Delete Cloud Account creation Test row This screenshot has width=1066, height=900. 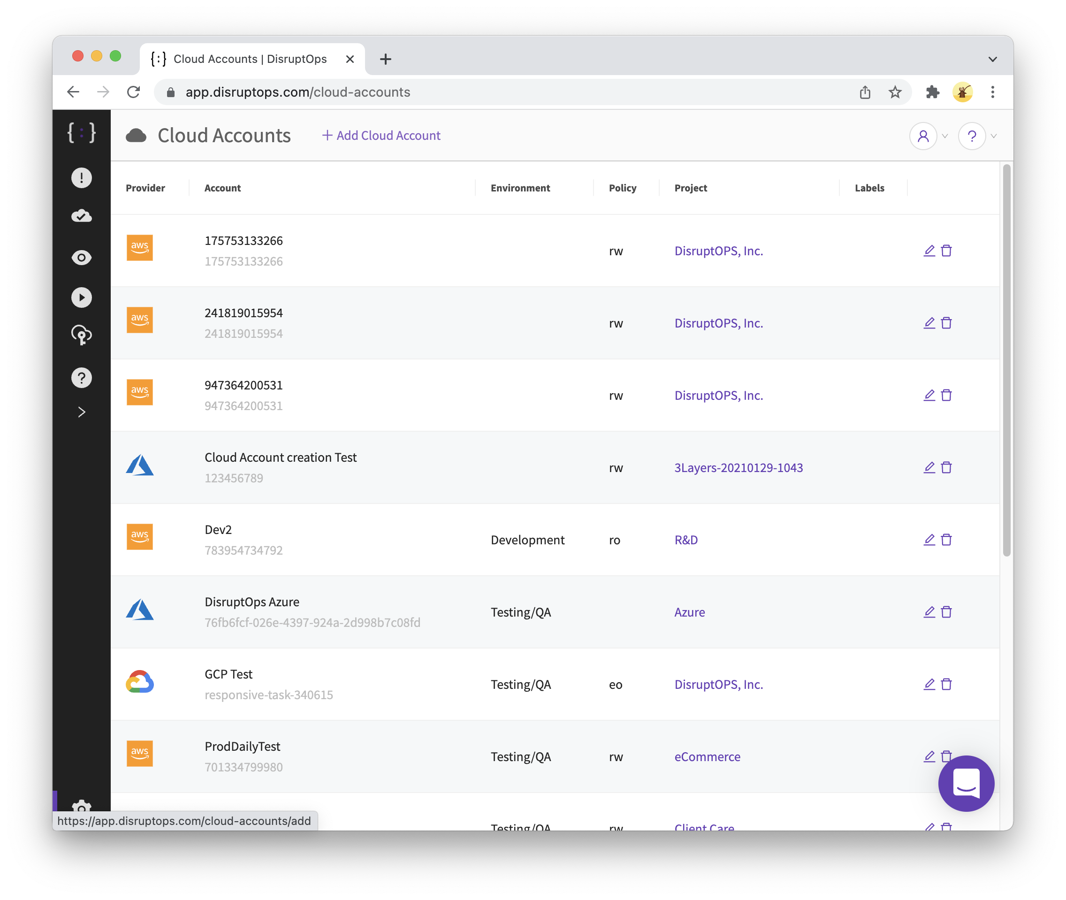click(x=947, y=467)
